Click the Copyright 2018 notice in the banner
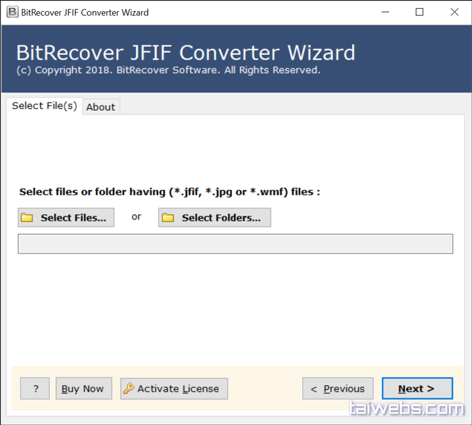The width and height of the screenshot is (472, 425). coord(168,70)
